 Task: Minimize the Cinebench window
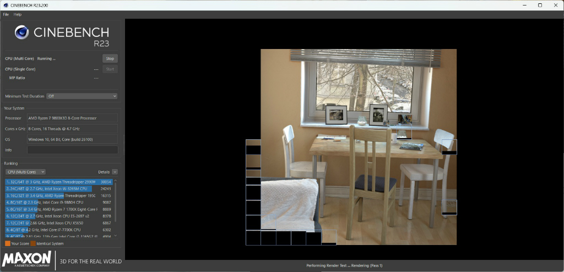[x=525, y=5]
